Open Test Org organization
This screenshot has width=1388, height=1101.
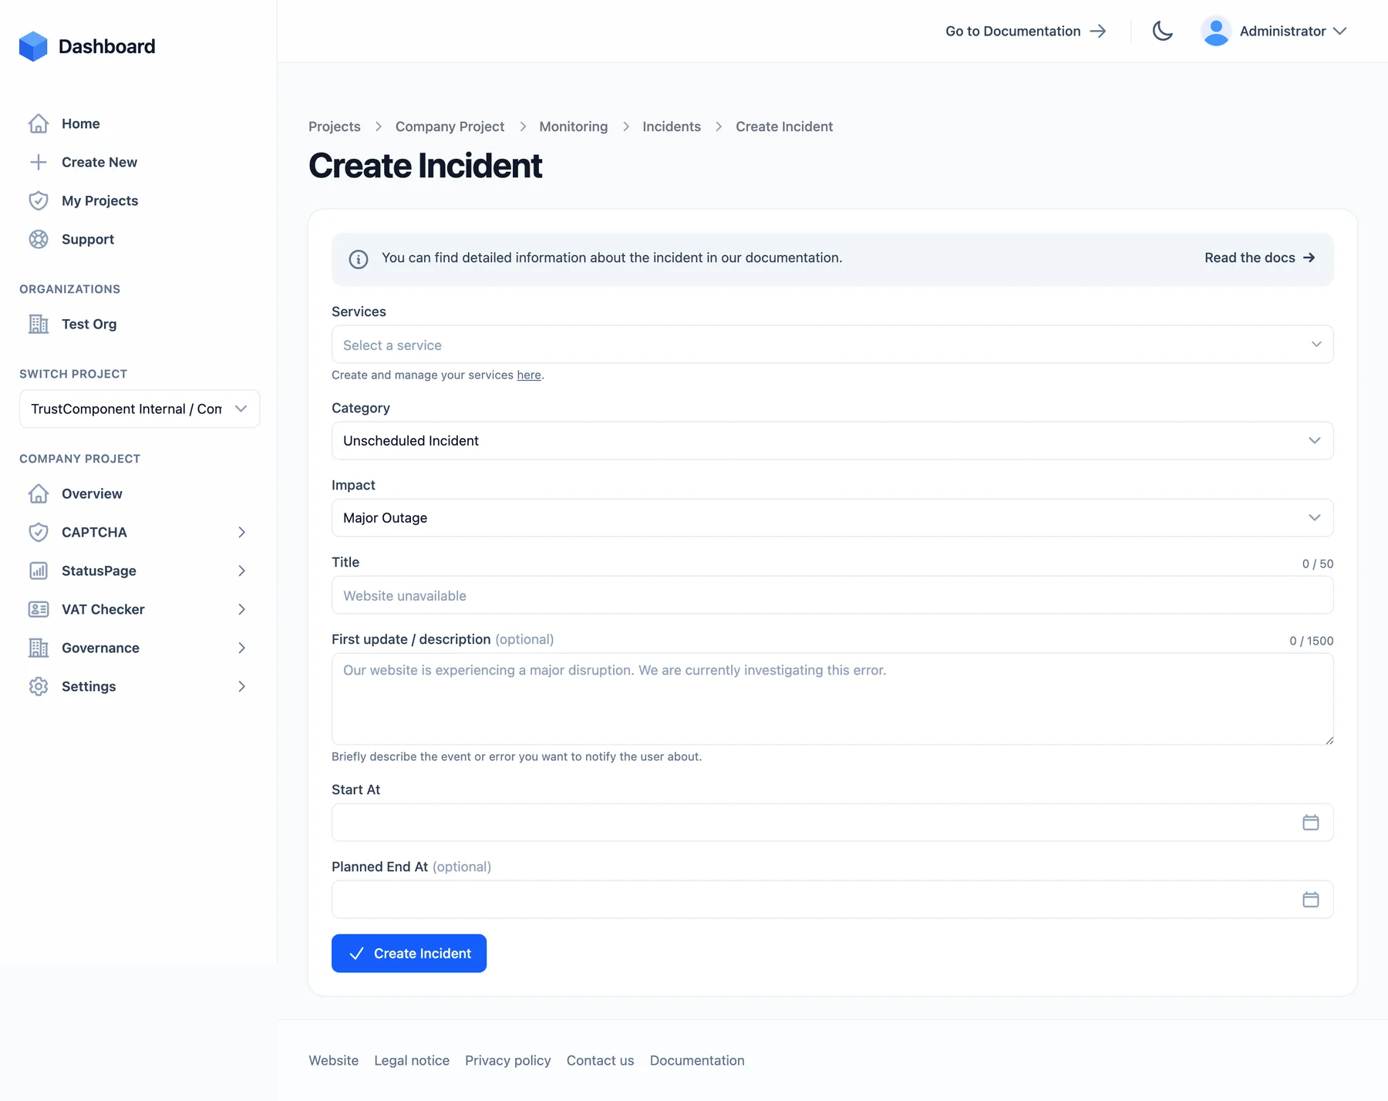89,324
